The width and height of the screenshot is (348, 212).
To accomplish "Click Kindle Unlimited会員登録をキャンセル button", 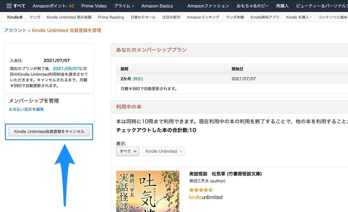I will (x=49, y=132).
